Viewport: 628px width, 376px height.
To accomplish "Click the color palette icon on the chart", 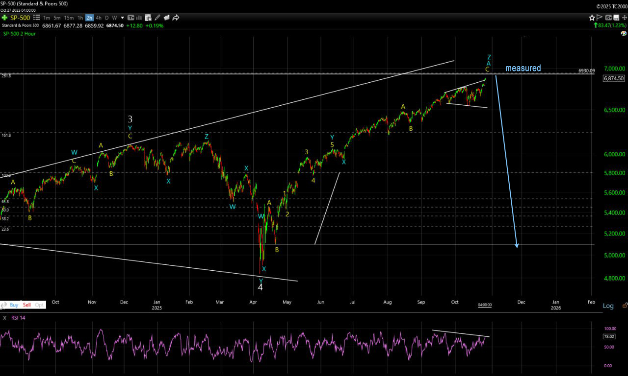I will click(x=624, y=34).
